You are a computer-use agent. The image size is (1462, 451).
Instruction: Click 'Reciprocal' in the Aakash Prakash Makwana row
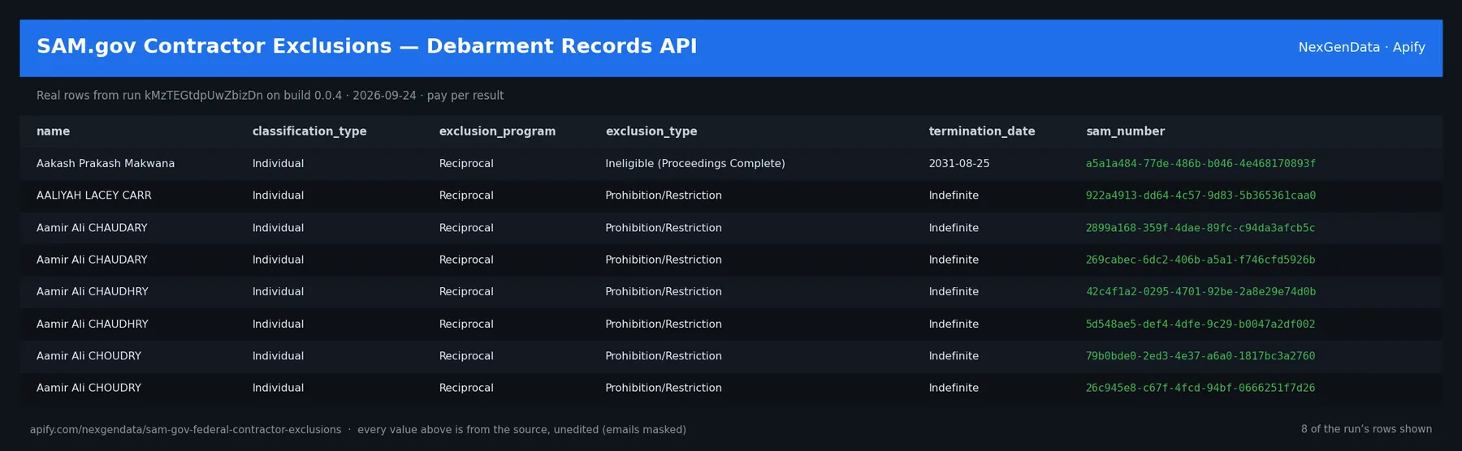pyautogui.click(x=466, y=164)
